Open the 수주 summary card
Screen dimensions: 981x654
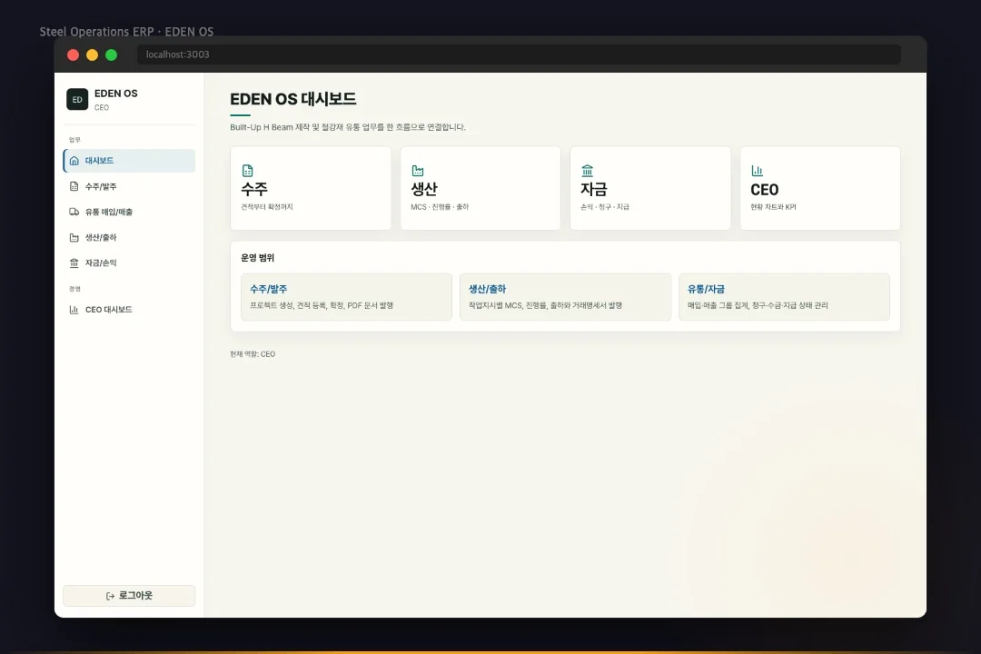[x=311, y=188]
